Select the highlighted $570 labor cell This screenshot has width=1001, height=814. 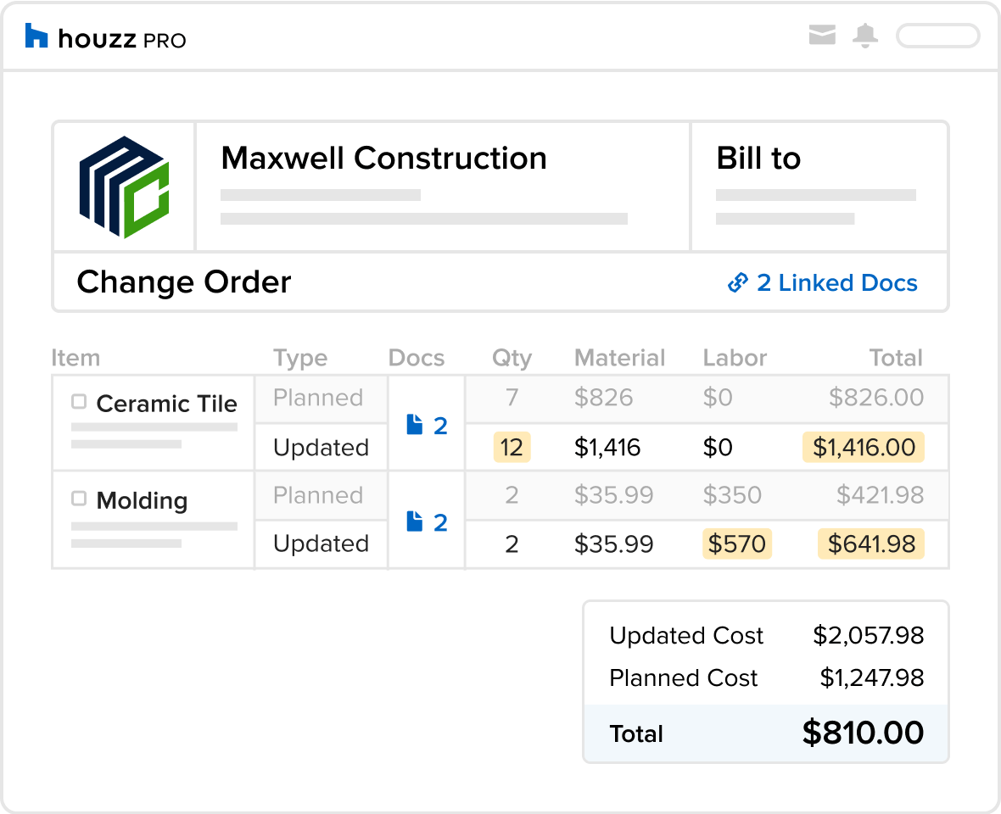pos(737,544)
